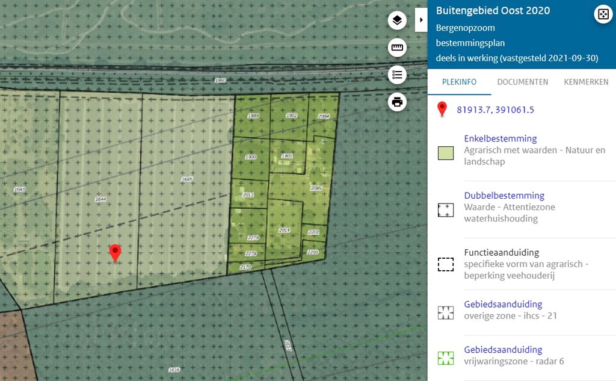This screenshot has height=381, width=616.
Task: Open the Dubbelbestemming link
Action: click(x=504, y=196)
